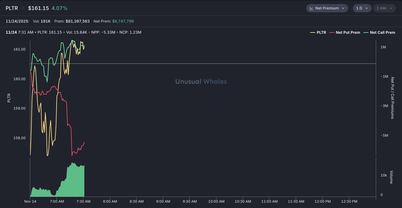This screenshot has width=402, height=208.
Task: Click the arrow icon next to PLTR
Action: point(22,8)
